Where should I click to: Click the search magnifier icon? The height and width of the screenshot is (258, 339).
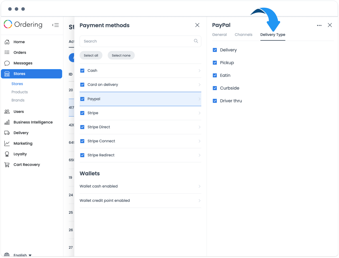coord(196,41)
